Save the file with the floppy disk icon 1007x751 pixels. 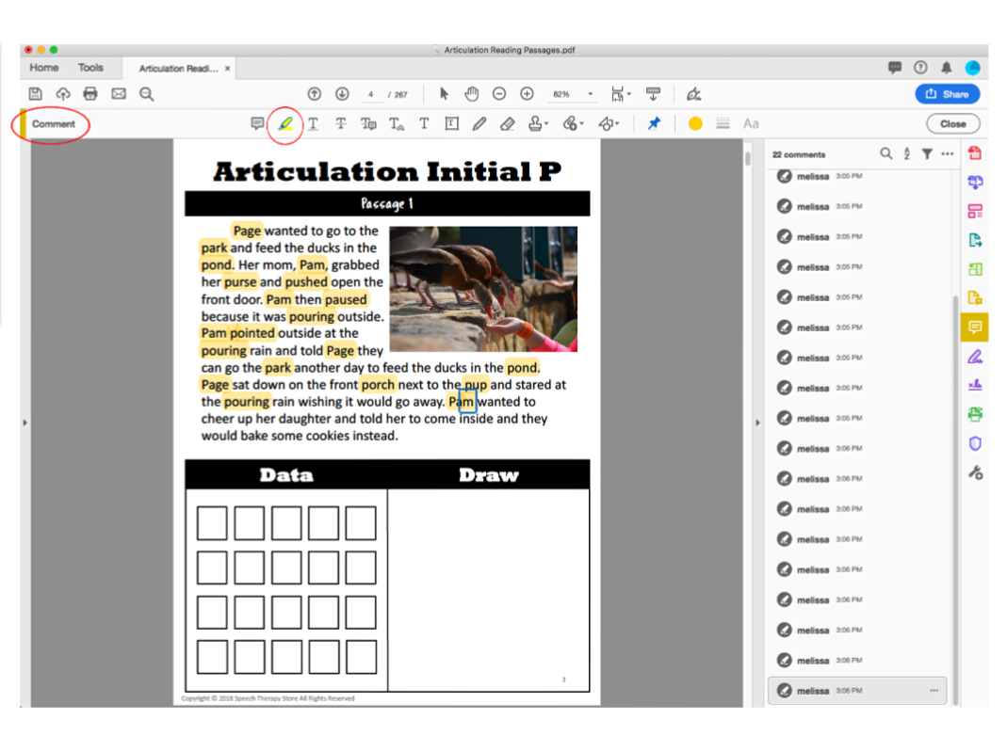coord(35,94)
